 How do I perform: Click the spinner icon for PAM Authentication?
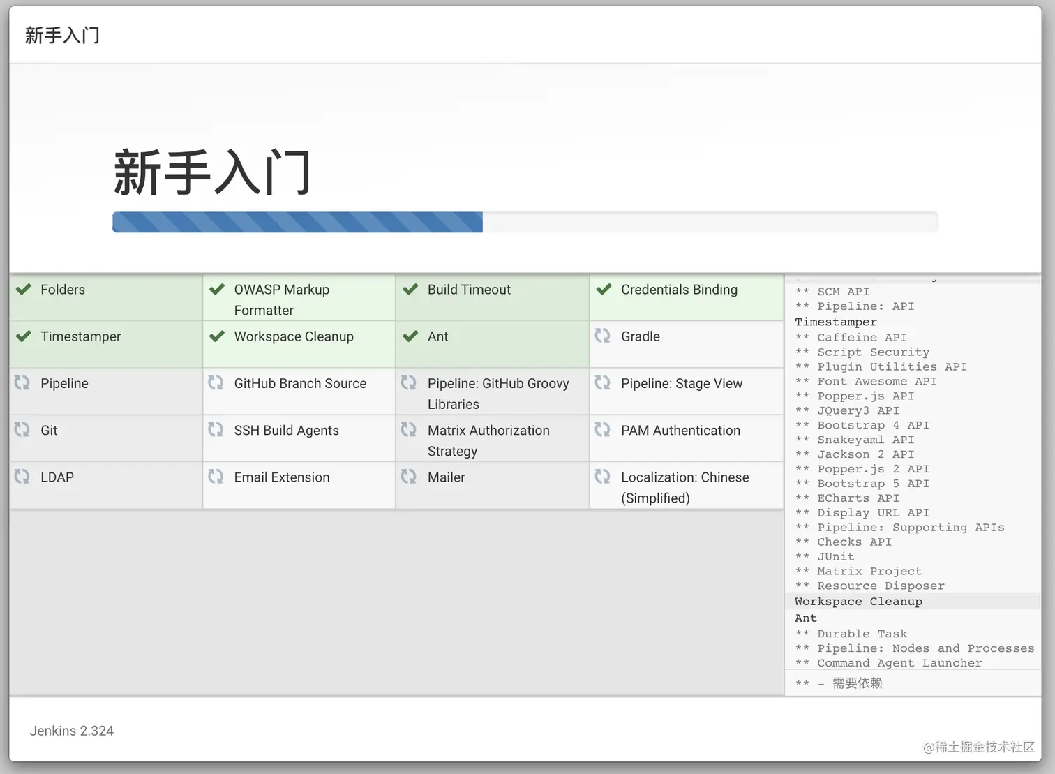pyautogui.click(x=603, y=429)
